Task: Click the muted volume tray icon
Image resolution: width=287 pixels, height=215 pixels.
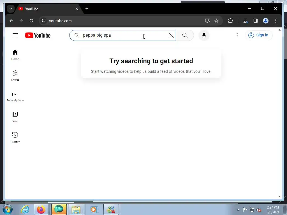Action: coord(259,210)
